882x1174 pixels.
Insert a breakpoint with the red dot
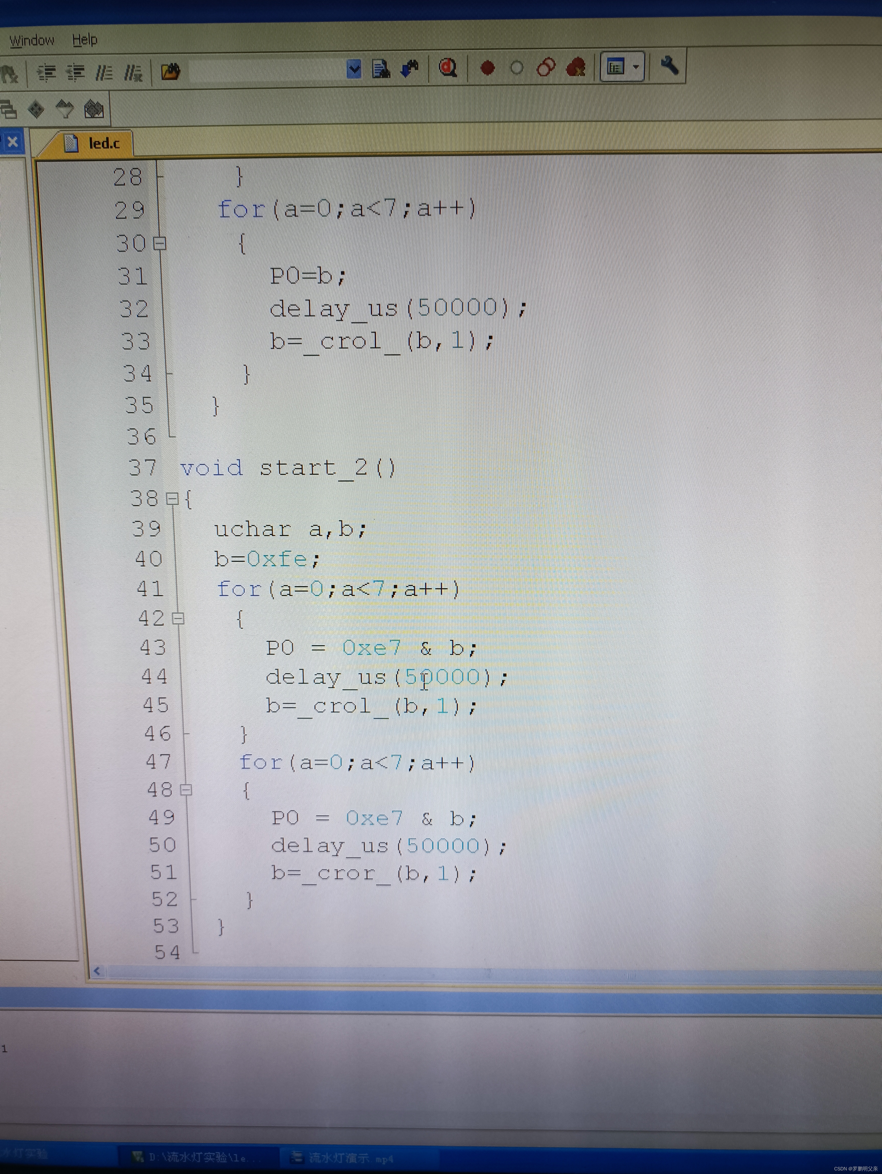487,68
